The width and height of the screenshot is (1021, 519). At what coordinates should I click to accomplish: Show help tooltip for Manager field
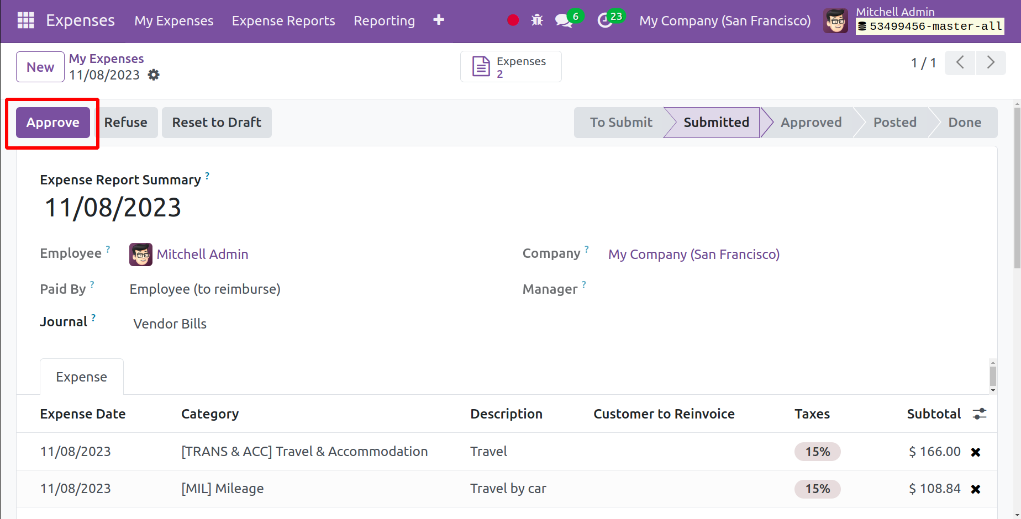584,285
